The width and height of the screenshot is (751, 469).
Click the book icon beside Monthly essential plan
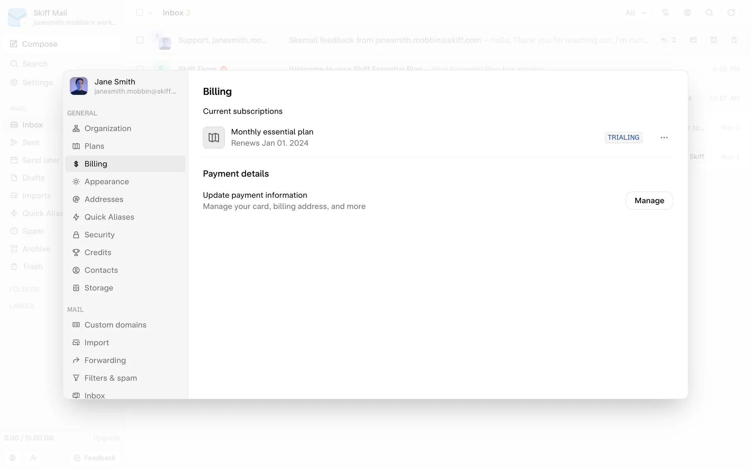point(214,138)
